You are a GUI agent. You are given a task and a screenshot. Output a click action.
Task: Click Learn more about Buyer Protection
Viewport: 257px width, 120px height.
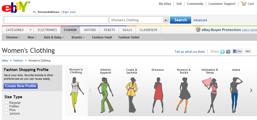(x=249, y=30)
